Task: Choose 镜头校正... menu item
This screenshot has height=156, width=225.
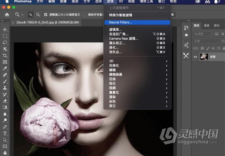Action: (137, 43)
